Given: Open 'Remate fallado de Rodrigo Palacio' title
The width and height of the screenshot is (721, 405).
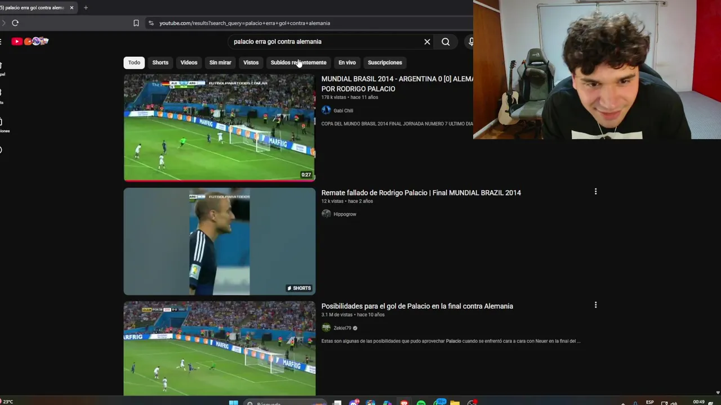Looking at the screenshot, I should [421, 192].
